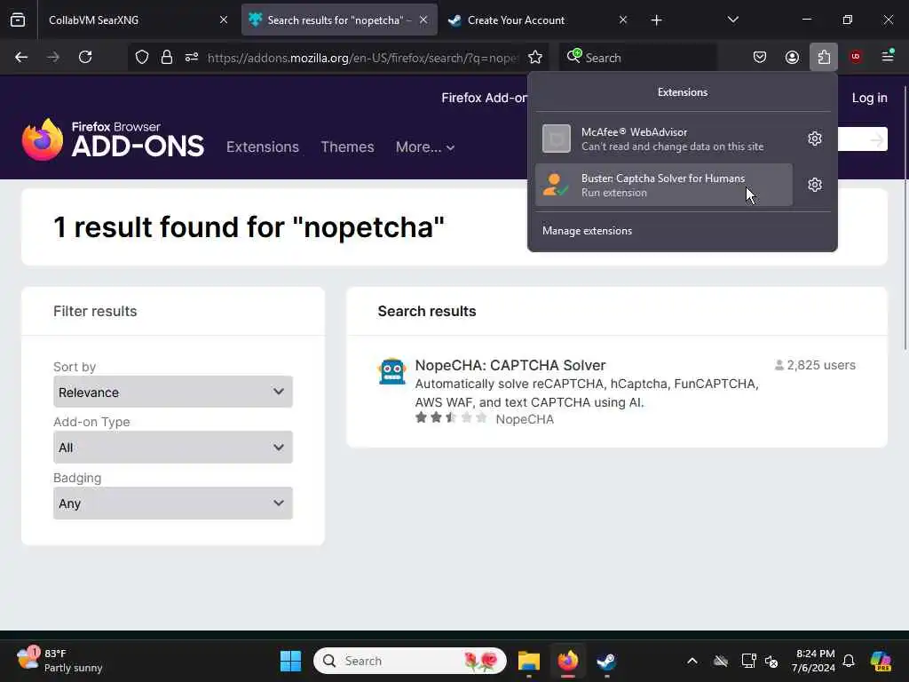This screenshot has height=682, width=909.
Task: Open the Add-on Type All dropdown
Action: 173,448
